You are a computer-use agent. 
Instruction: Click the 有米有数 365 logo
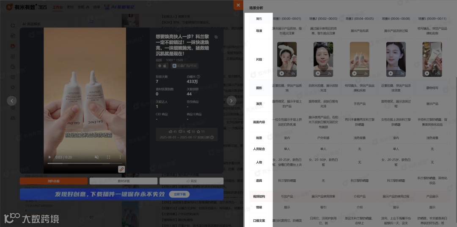tap(26, 7)
